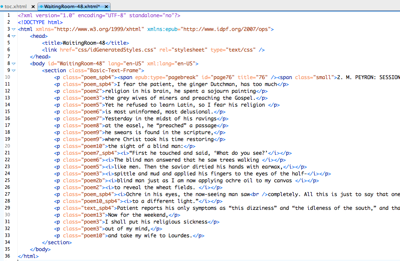Click the line 'is most uninformed, most delusional.'
The image size is (400, 261).
coord(140,112)
